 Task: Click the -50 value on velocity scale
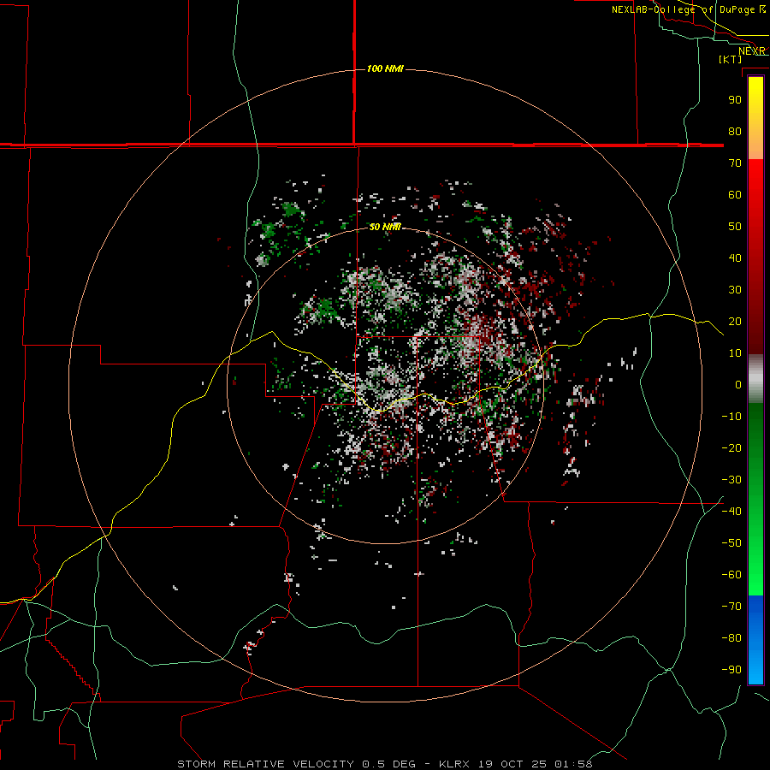[731, 542]
